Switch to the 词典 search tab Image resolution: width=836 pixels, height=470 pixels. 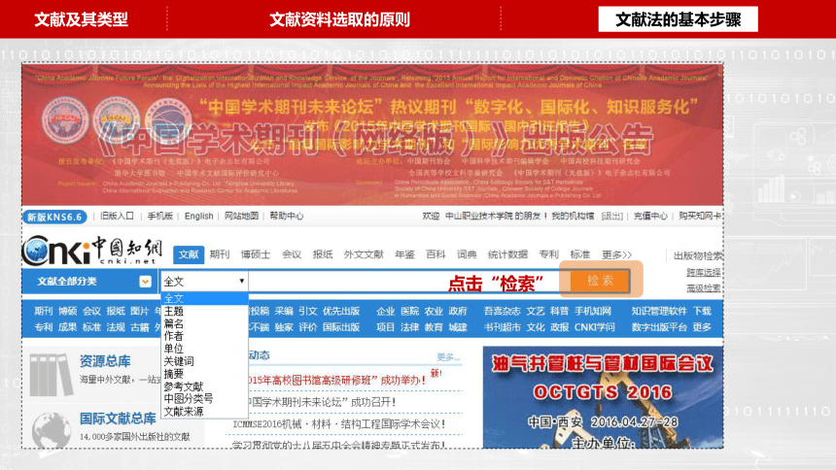pos(467,254)
